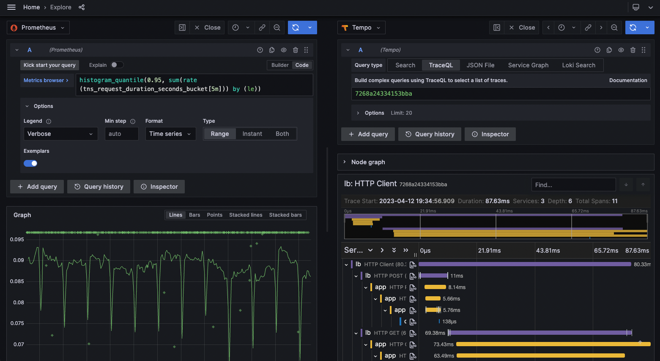Switch to the Service Graph query type tab
Screen dimensions: 660x361
click(x=528, y=65)
